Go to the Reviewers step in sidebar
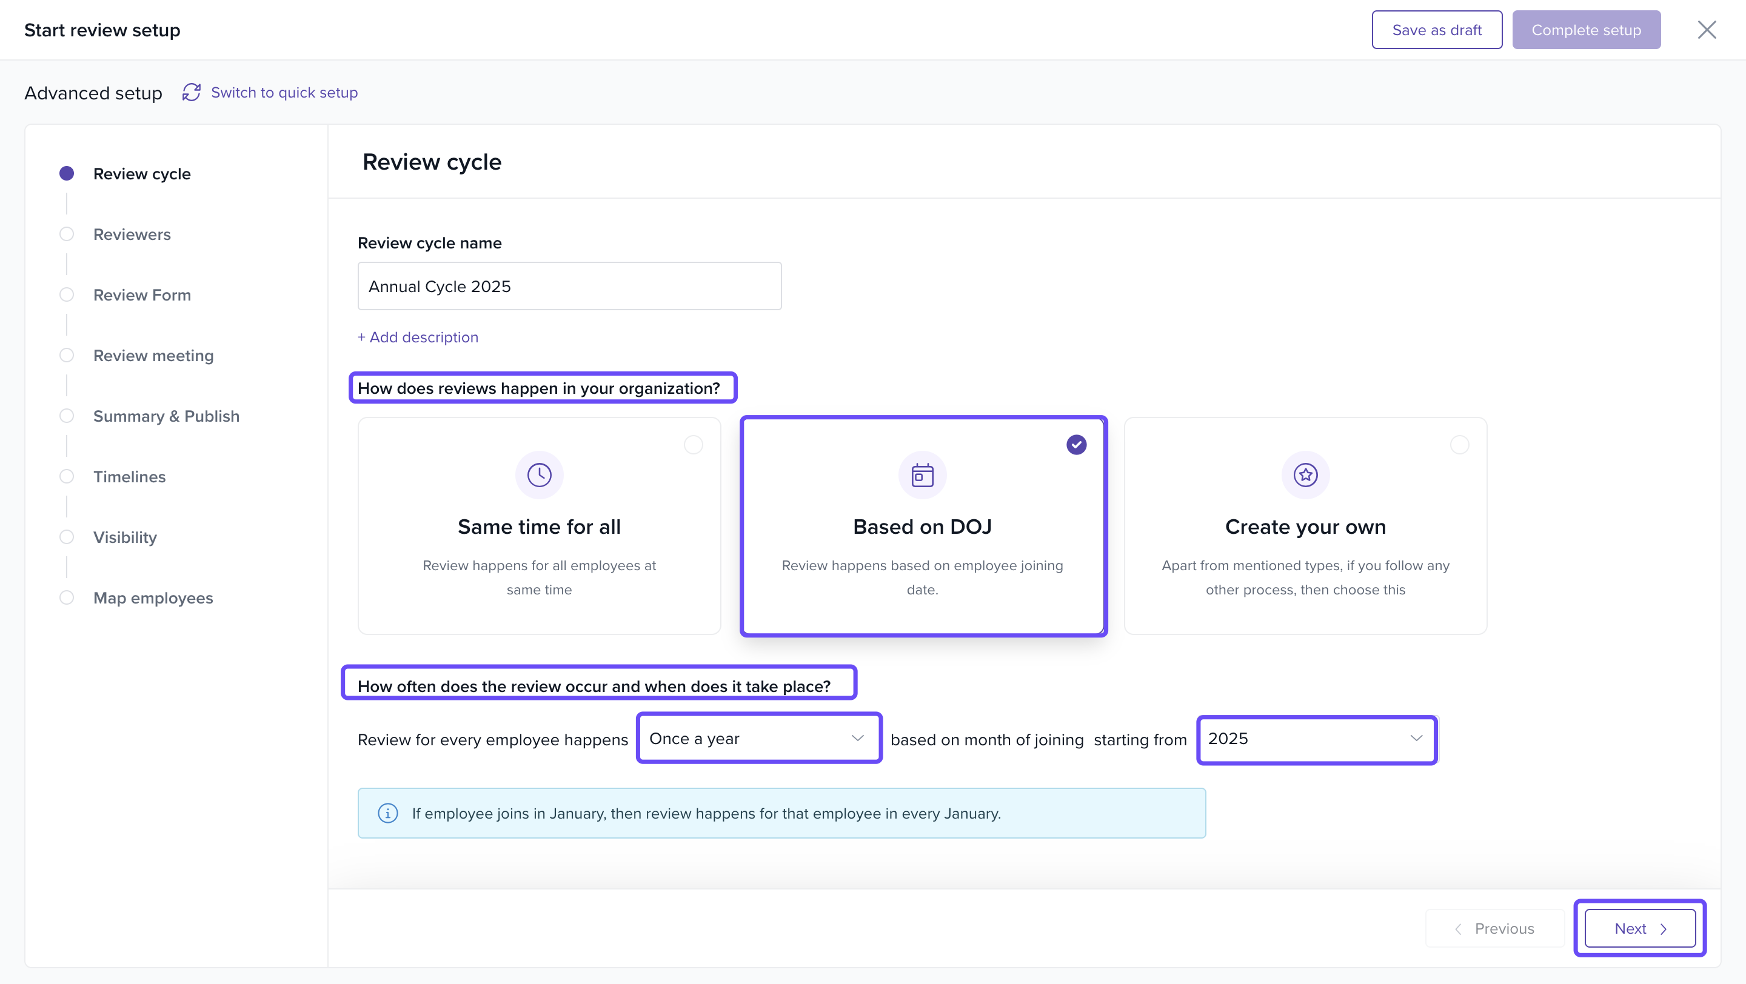The height and width of the screenshot is (984, 1746). coord(132,234)
